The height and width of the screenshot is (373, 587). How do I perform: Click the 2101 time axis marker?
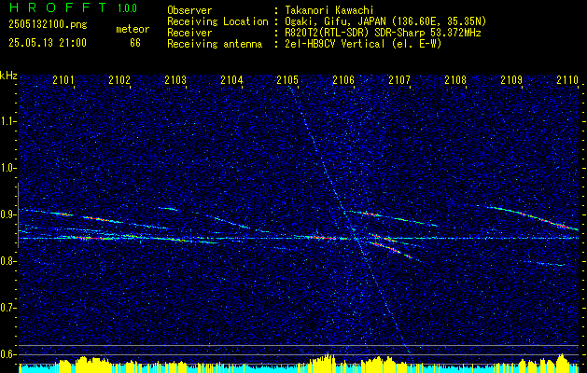point(63,79)
